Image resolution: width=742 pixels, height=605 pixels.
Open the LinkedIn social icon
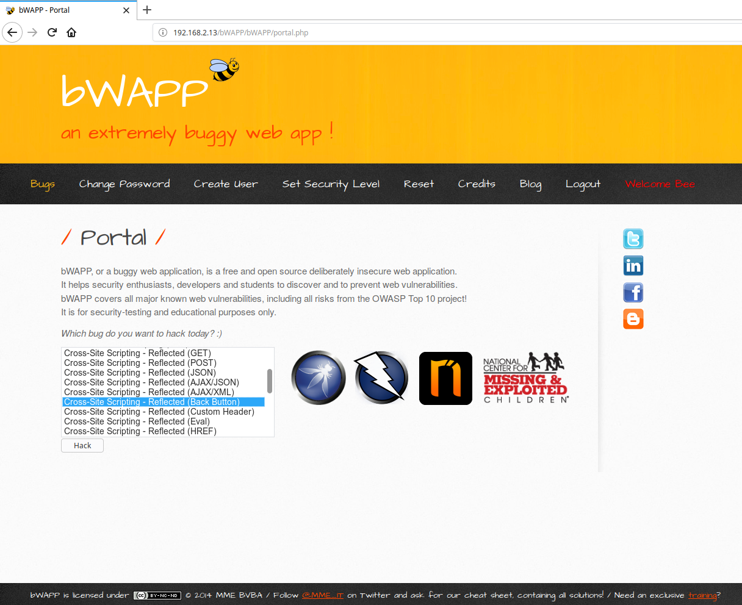coord(633,265)
